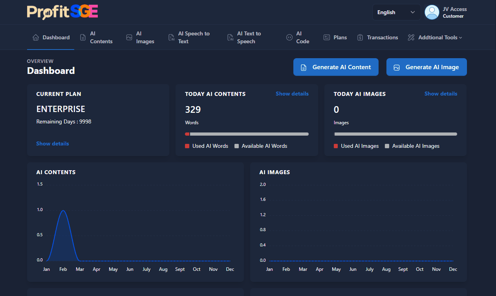Open the English language dropdown
The width and height of the screenshot is (496, 296).
[x=396, y=12]
